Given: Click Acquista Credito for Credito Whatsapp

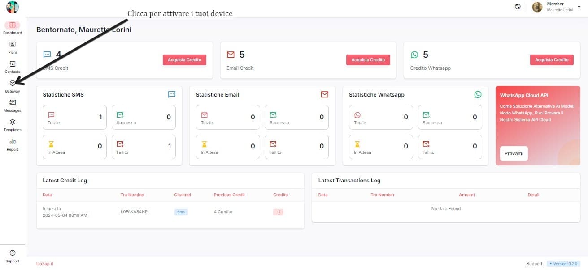Looking at the screenshot, I should click(551, 60).
